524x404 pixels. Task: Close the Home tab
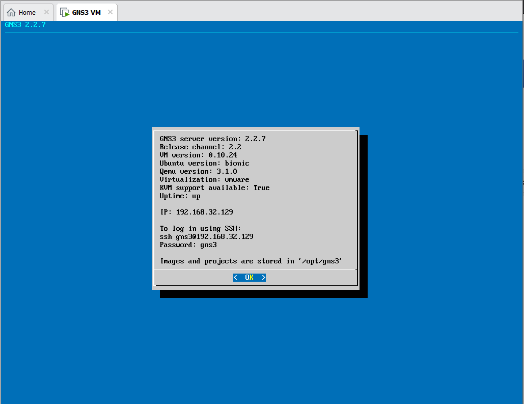[46, 12]
